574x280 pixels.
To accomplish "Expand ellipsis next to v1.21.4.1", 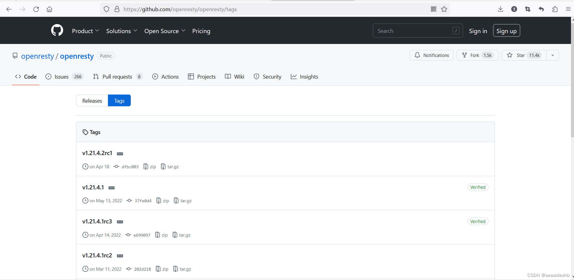I will click(x=112, y=188).
